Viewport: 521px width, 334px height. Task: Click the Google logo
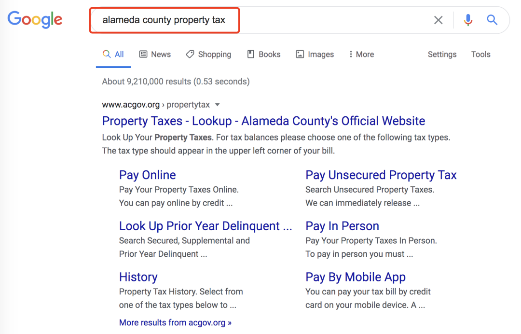click(x=35, y=19)
